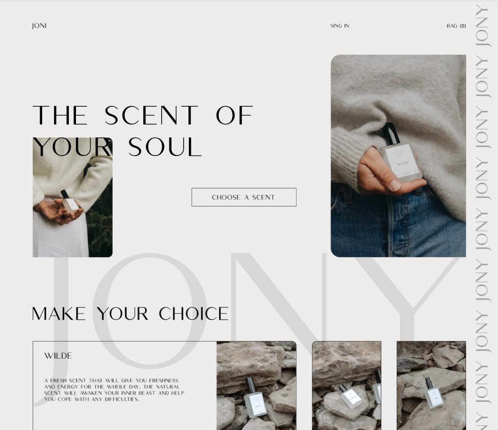
Task: Click the Wilde card bottle-on-rocks photo
Action: 257,385
